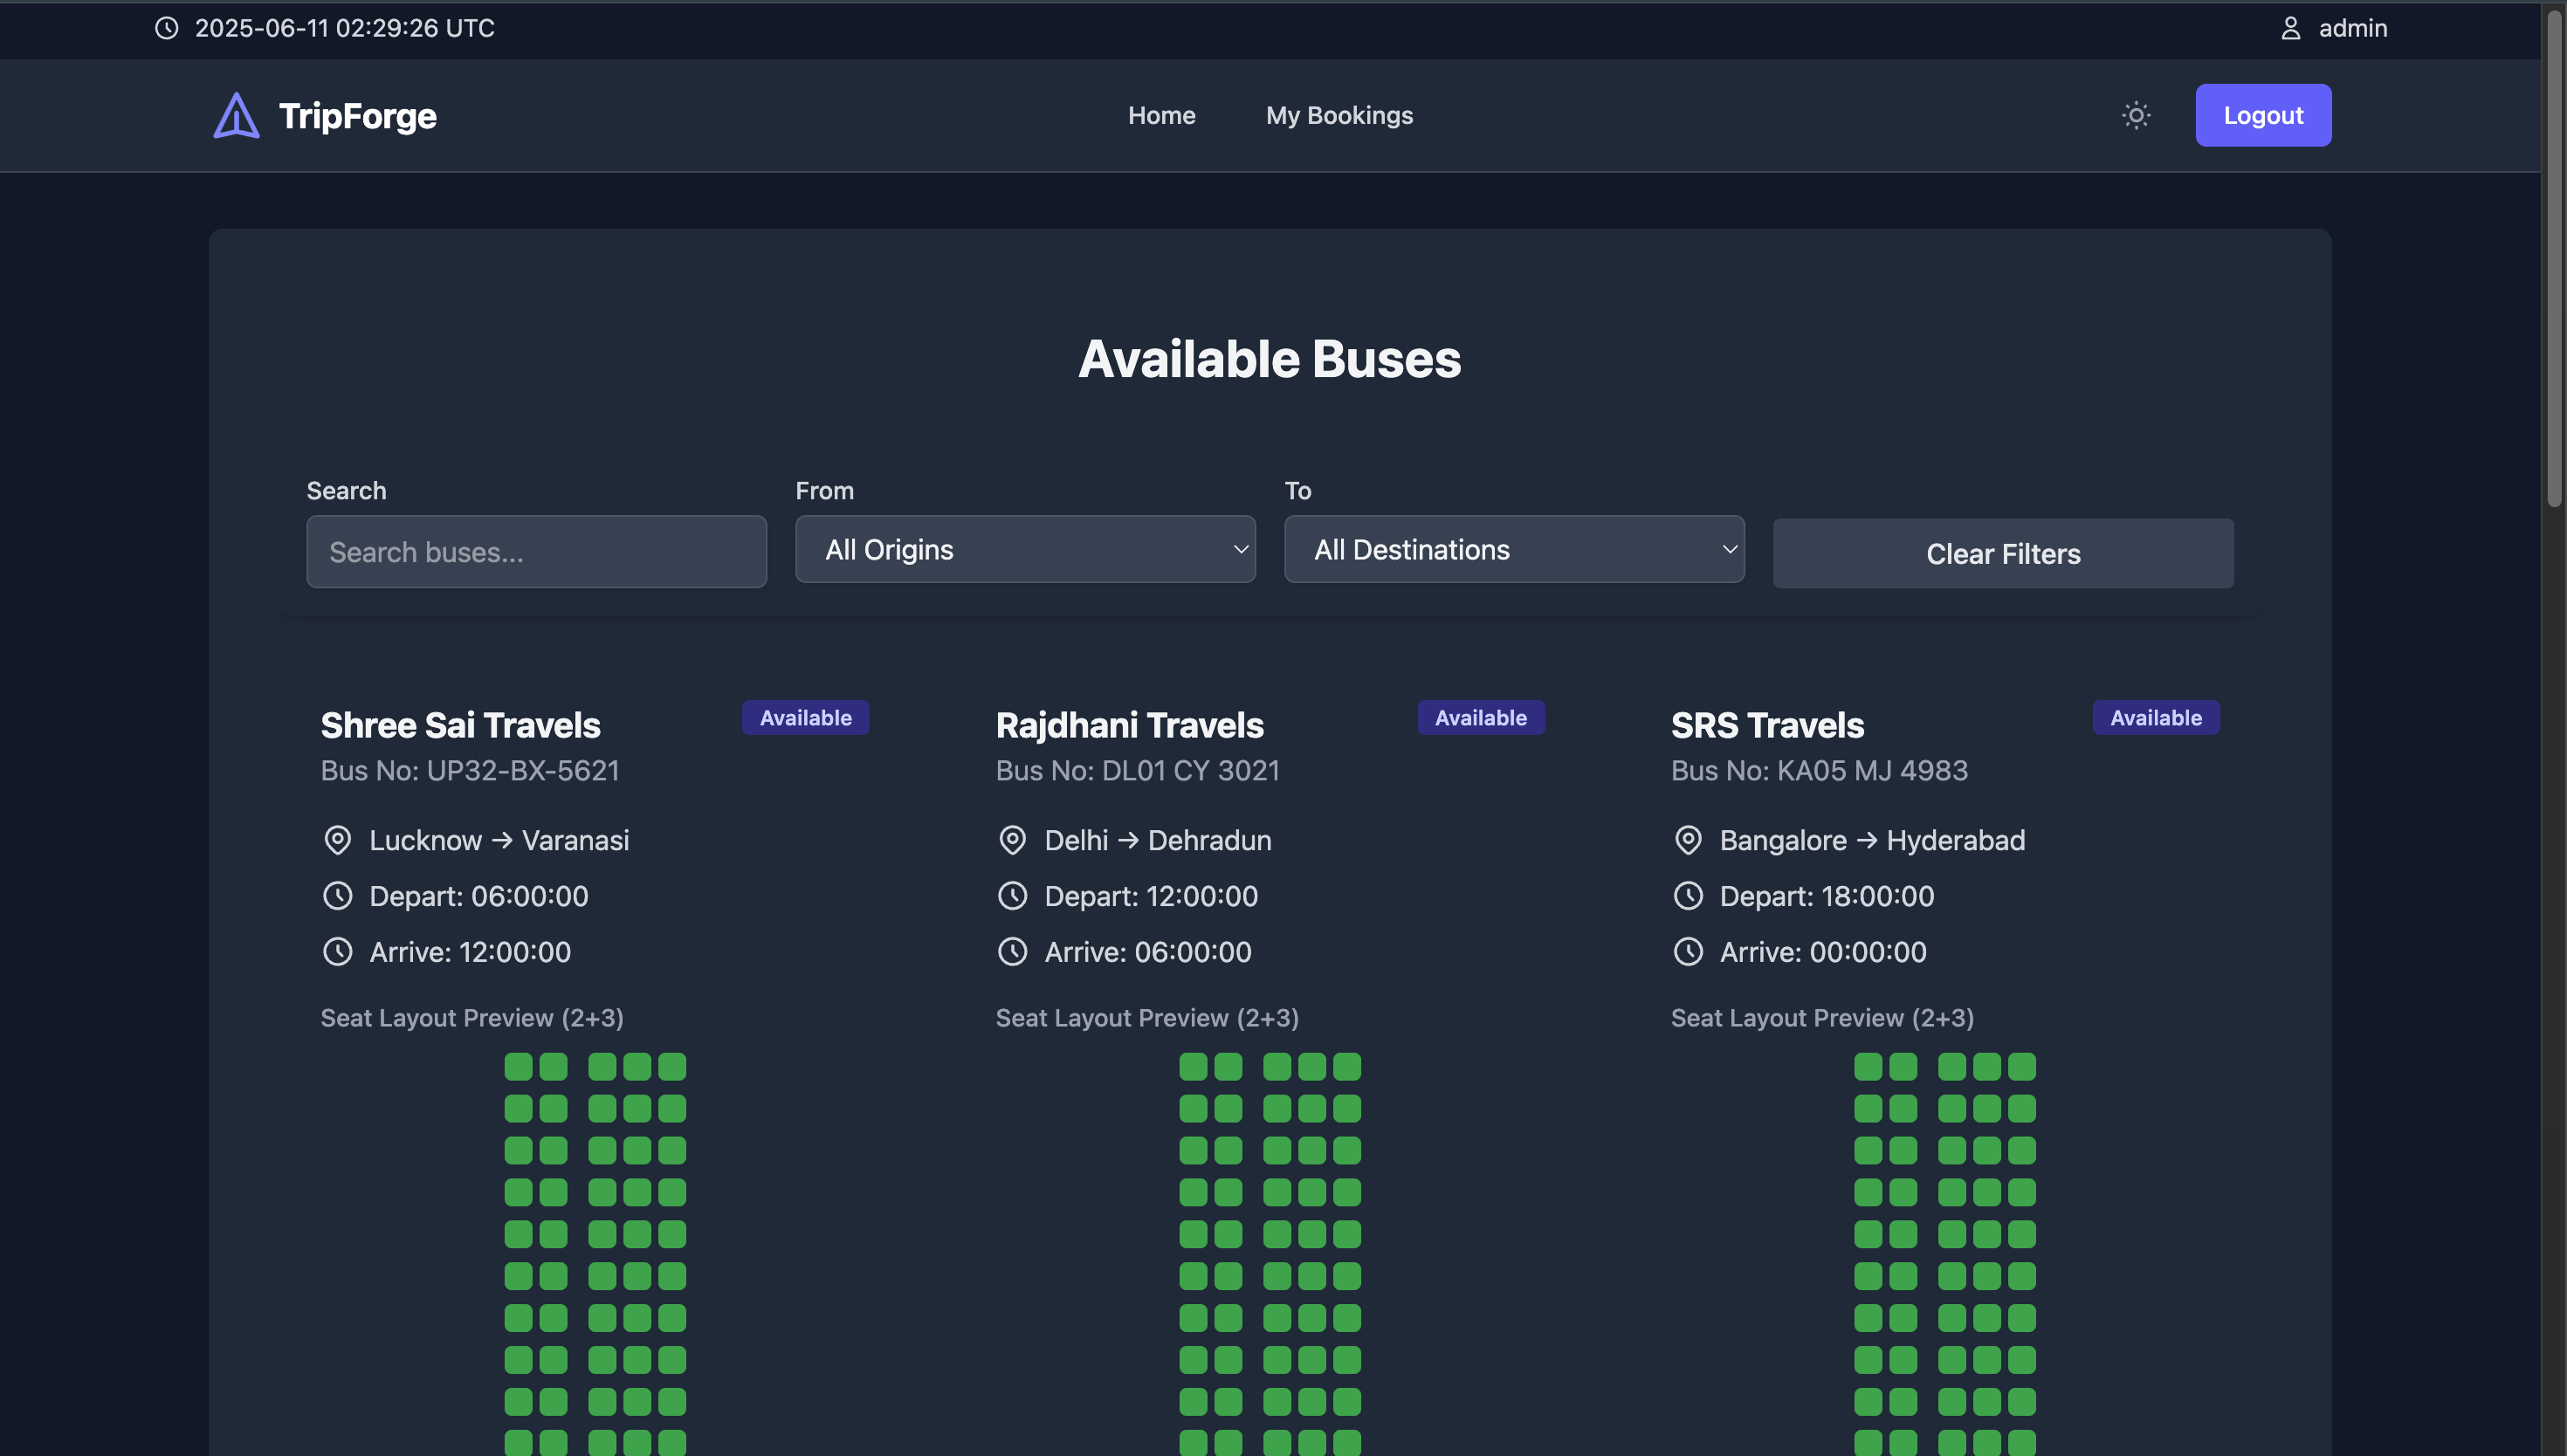Viewport: 2567px width, 1456px height.
Task: Select first green seat of Shree Sai Travels
Action: pos(518,1067)
